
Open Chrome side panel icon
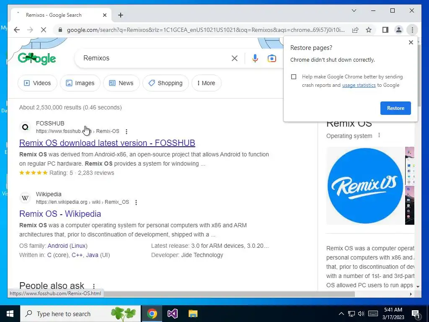(385, 30)
